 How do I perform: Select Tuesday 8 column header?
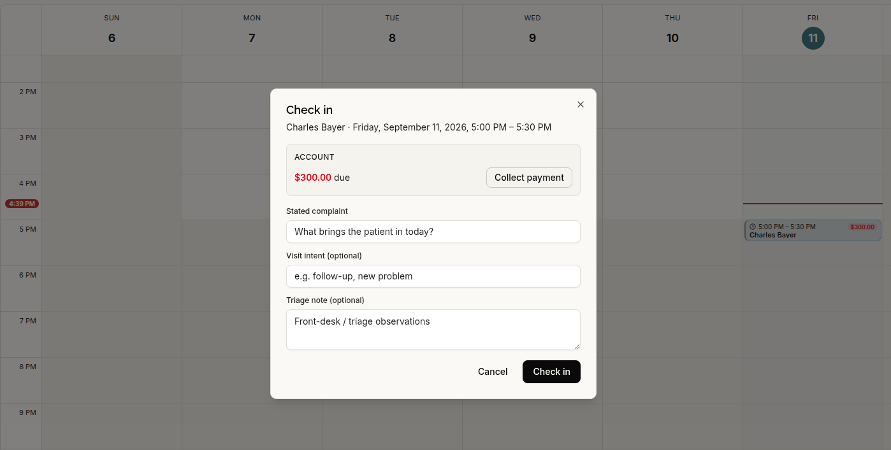392,30
